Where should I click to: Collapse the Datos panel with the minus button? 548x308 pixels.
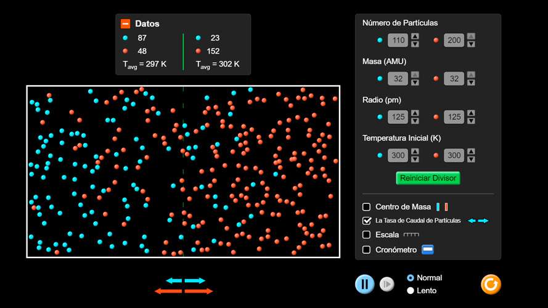coord(125,23)
